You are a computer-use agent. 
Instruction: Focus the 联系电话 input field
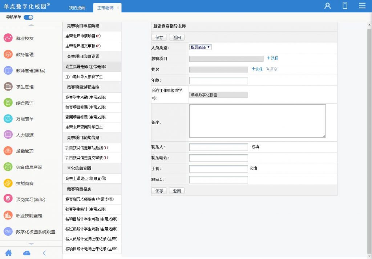[x=218, y=158]
